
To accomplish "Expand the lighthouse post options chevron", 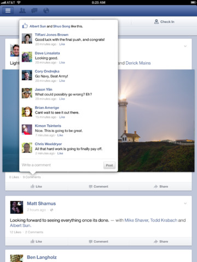I will point(186,46).
